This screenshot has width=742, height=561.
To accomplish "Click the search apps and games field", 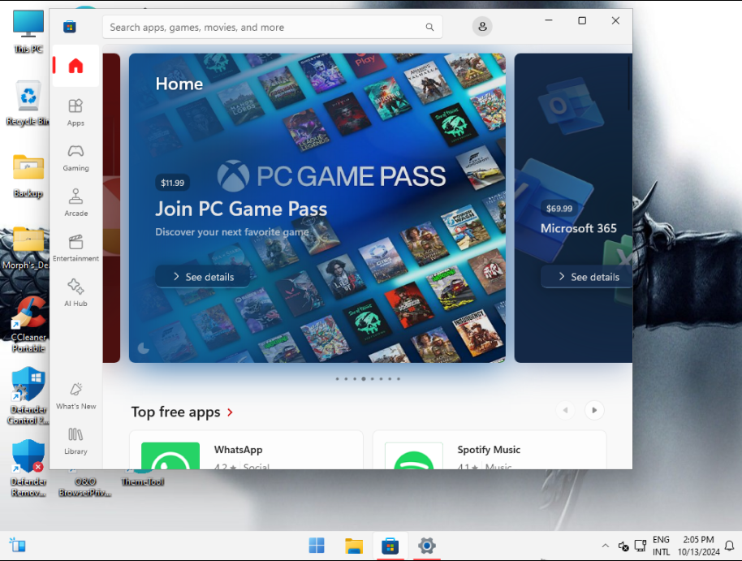I will pyautogui.click(x=272, y=27).
